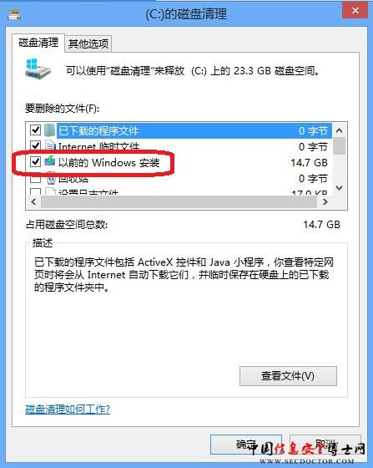Click the 设置日志文件 document icon
The image size is (373, 468).
(50, 191)
